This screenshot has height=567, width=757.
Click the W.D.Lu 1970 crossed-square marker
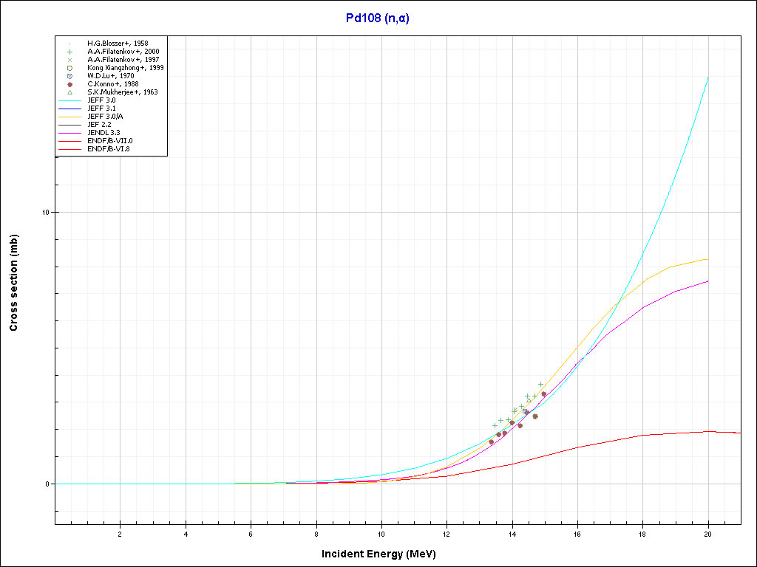(x=69, y=76)
